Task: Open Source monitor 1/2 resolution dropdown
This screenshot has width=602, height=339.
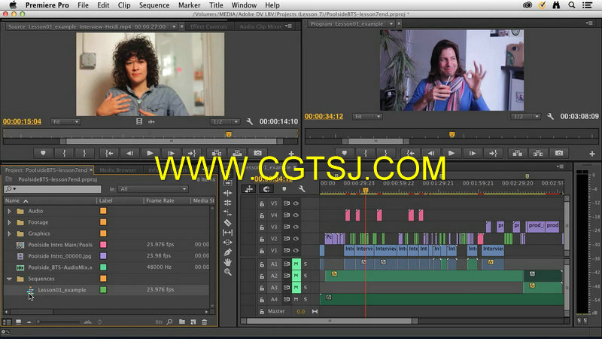Action: click(x=224, y=121)
